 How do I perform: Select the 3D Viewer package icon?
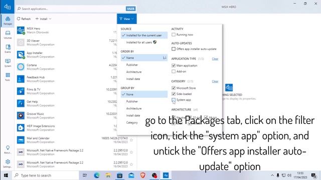(21, 42)
